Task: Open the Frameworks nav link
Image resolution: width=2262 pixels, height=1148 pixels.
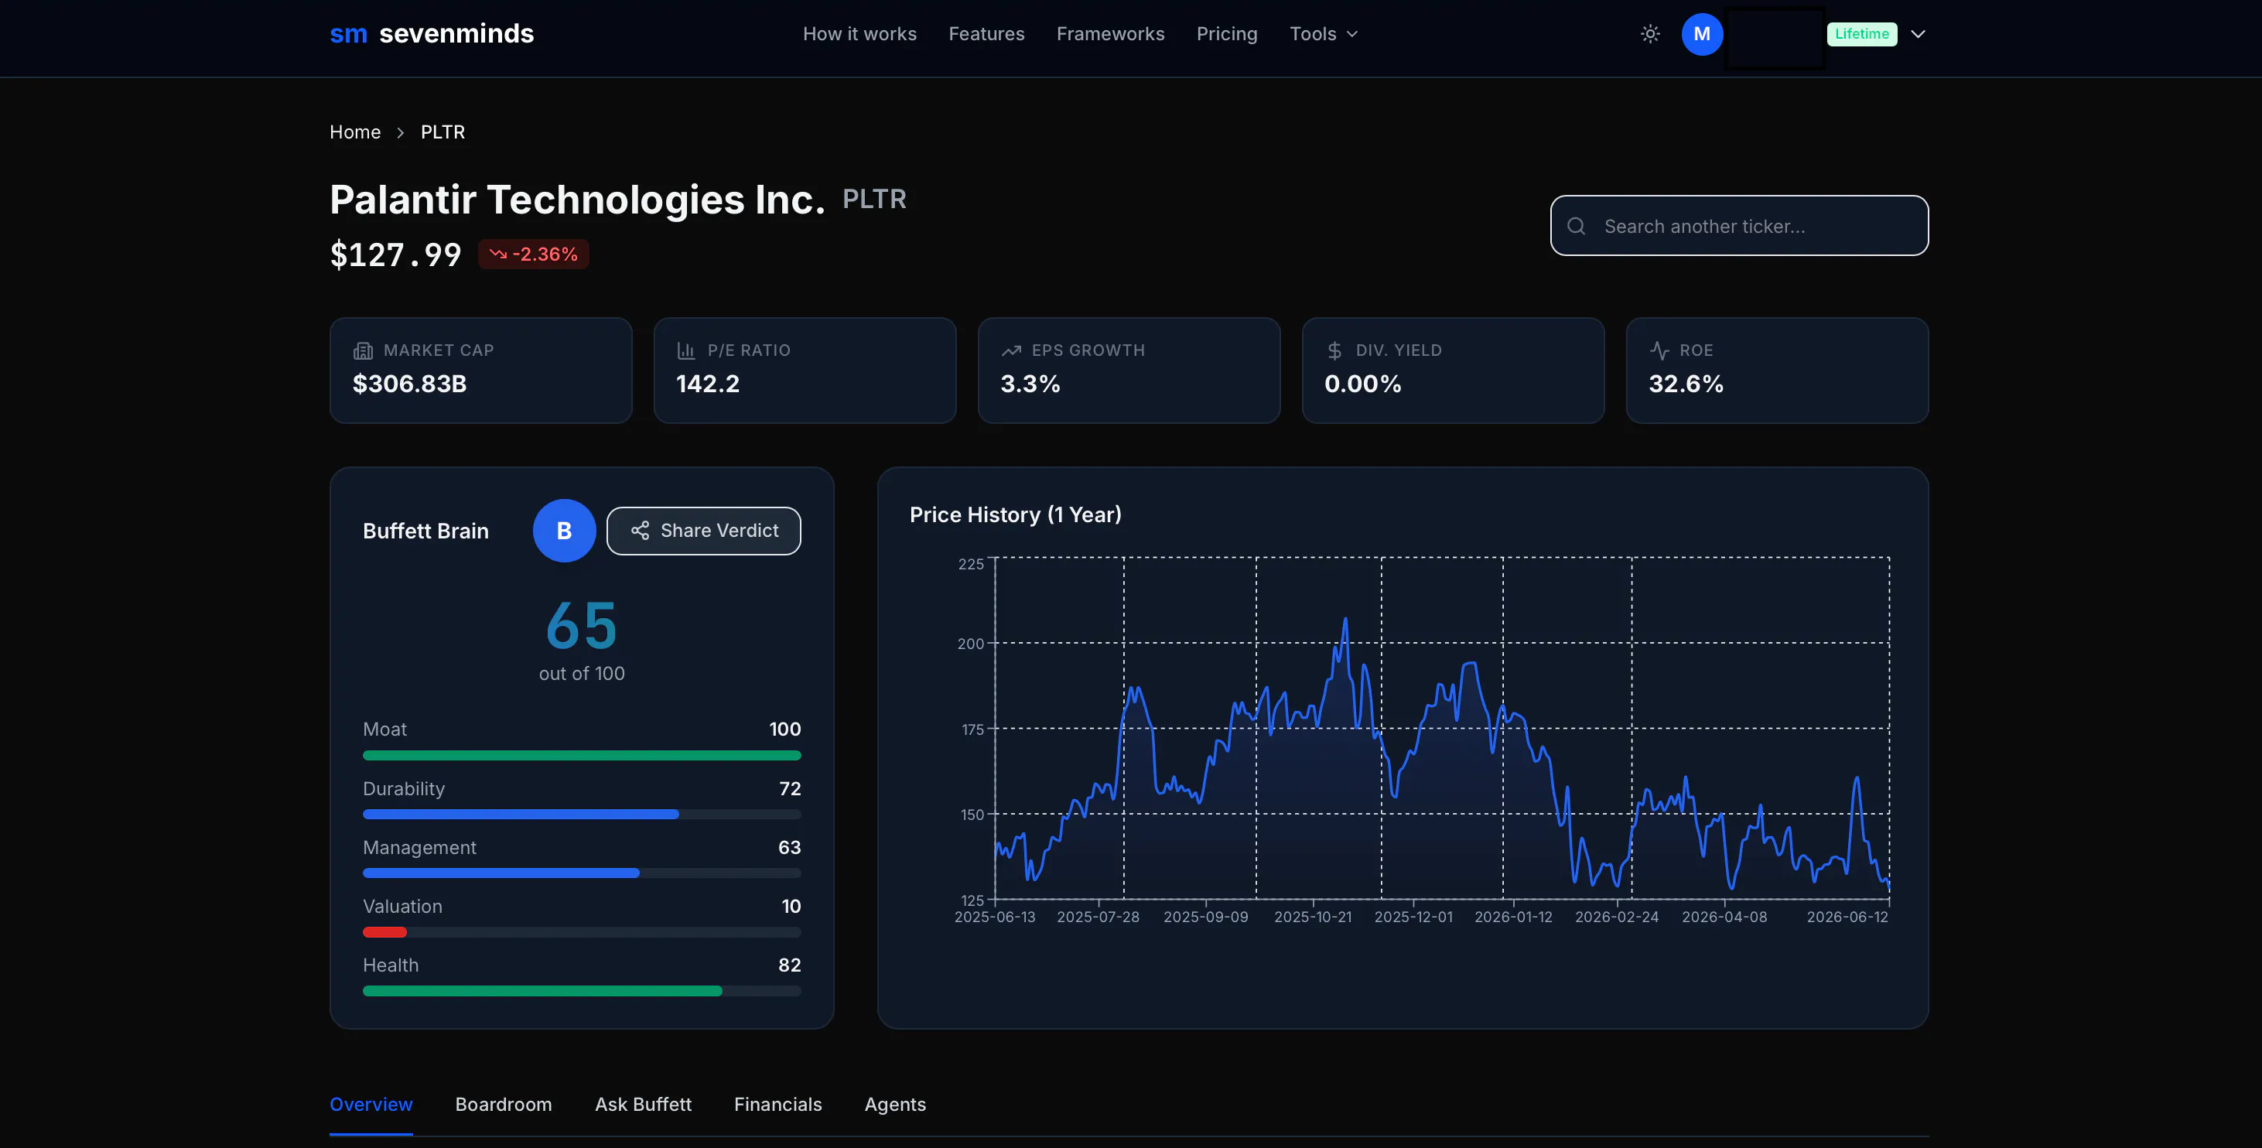Action: [x=1110, y=34]
